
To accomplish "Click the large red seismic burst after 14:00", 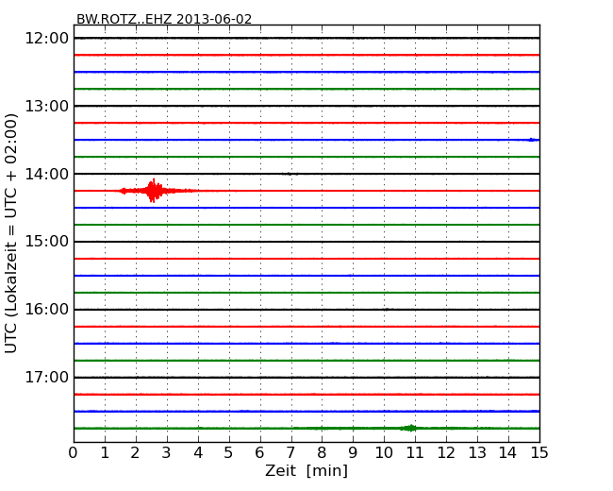I will (x=153, y=191).
